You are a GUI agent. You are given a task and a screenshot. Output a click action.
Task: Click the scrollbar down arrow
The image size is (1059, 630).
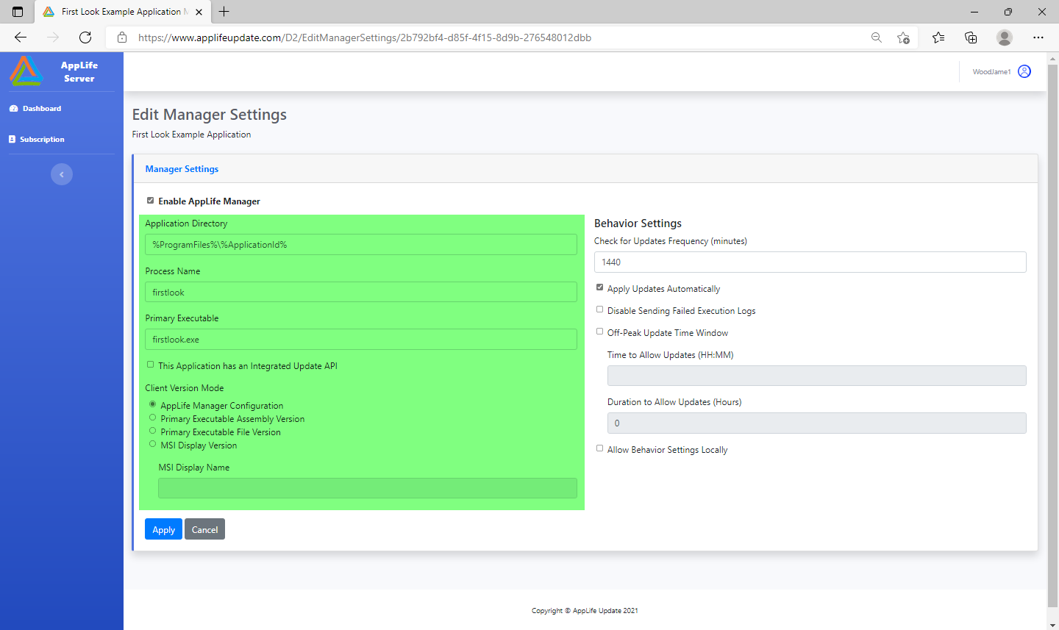1053,625
